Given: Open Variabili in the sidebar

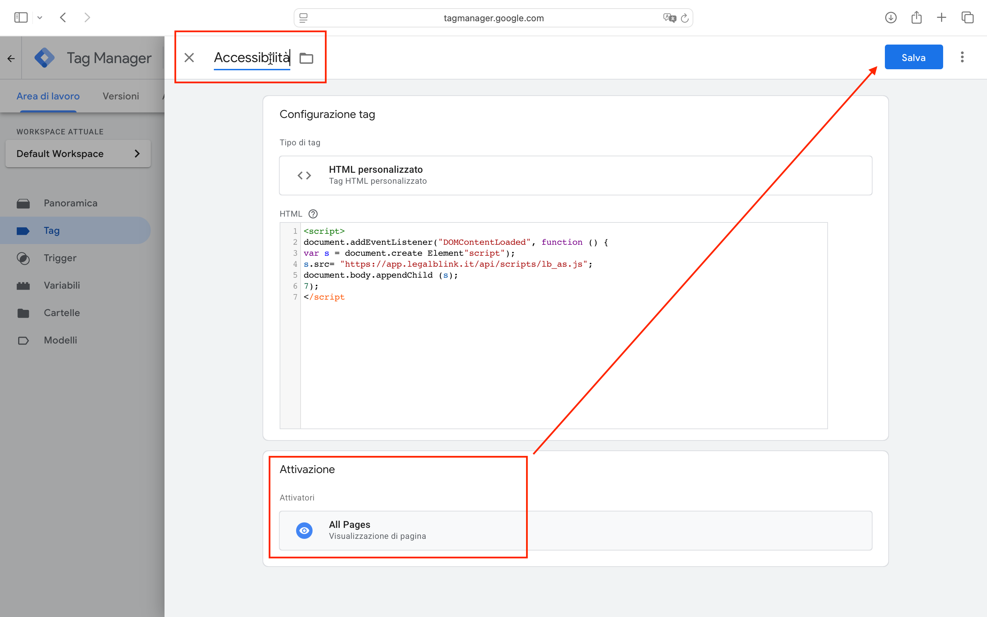Looking at the screenshot, I should [62, 285].
